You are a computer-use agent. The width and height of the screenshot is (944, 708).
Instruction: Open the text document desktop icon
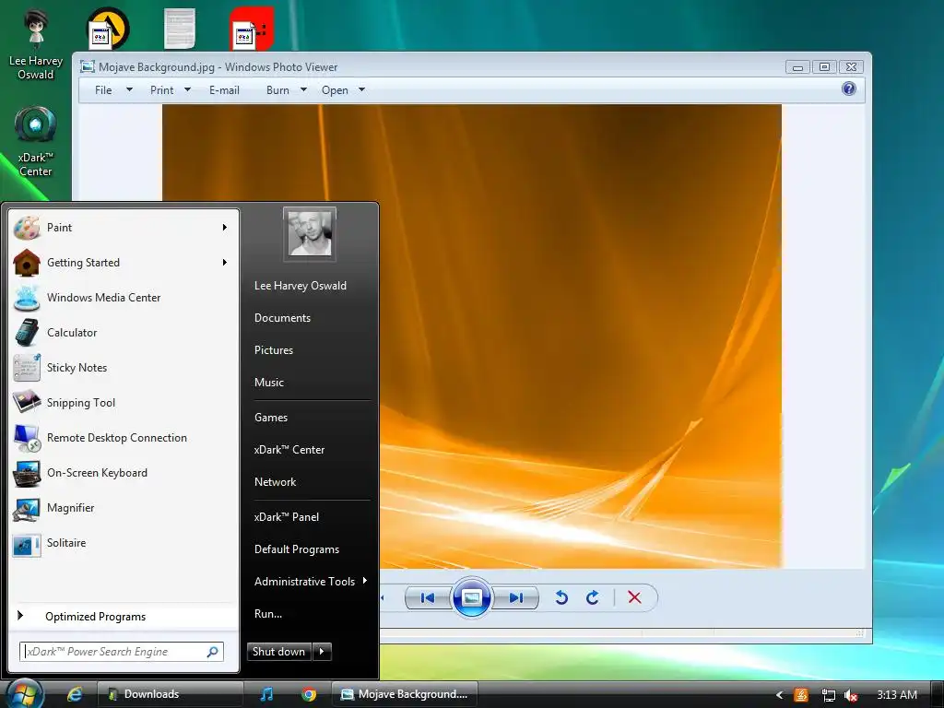click(180, 29)
